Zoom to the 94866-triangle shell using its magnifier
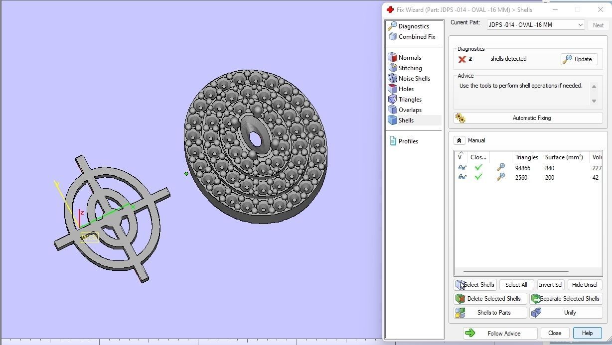This screenshot has width=612, height=345. (500, 168)
